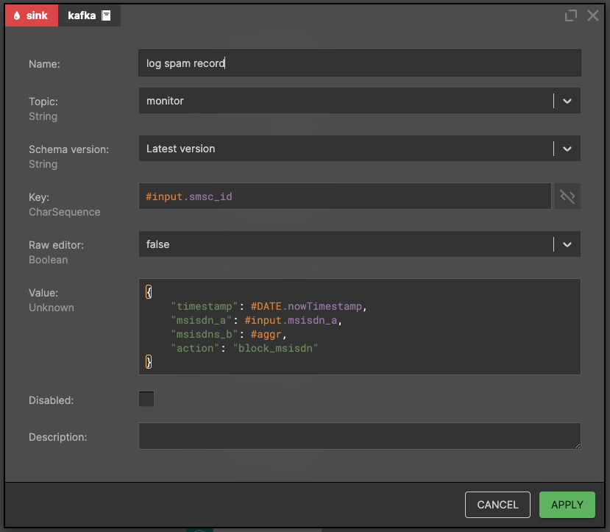Click the Cancel button
610x532 pixels.
coord(497,505)
